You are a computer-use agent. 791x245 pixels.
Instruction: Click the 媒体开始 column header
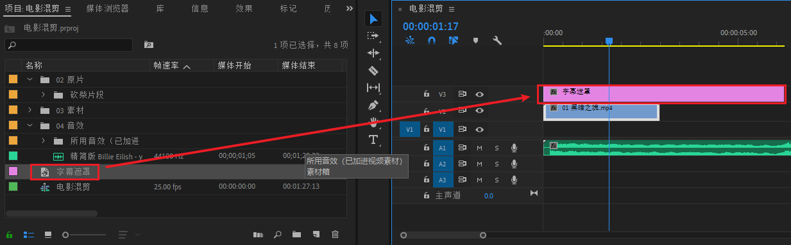(x=234, y=65)
